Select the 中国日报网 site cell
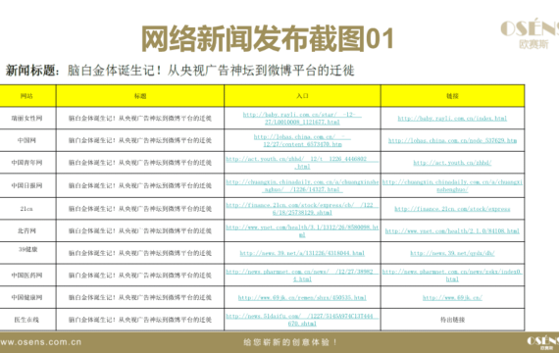This screenshot has height=353, width=559. click(x=26, y=185)
